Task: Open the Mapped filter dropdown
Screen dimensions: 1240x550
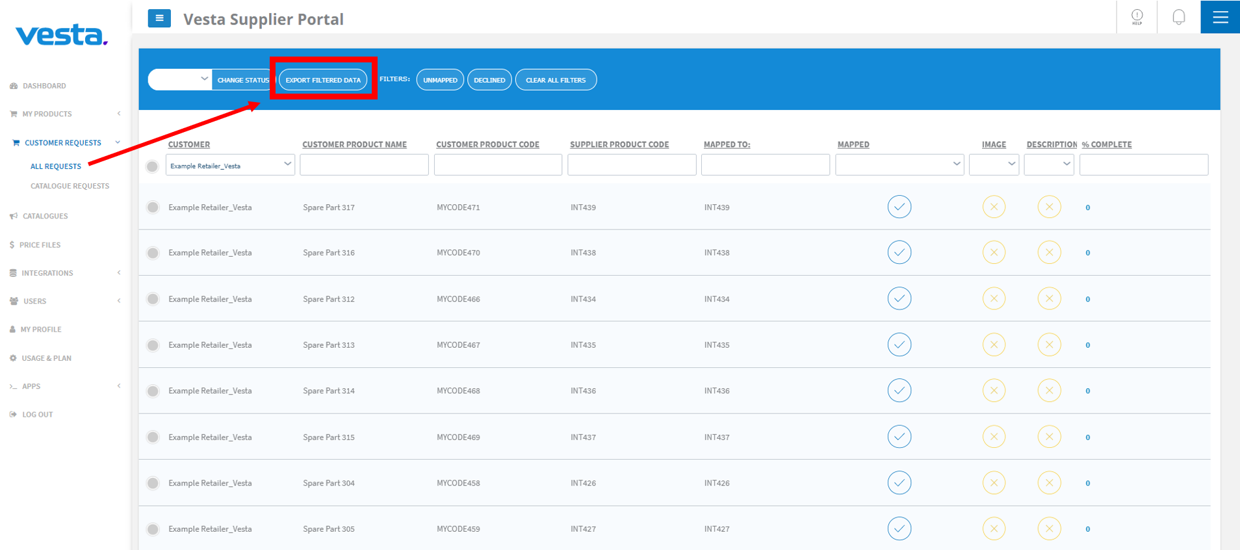Action: (899, 164)
